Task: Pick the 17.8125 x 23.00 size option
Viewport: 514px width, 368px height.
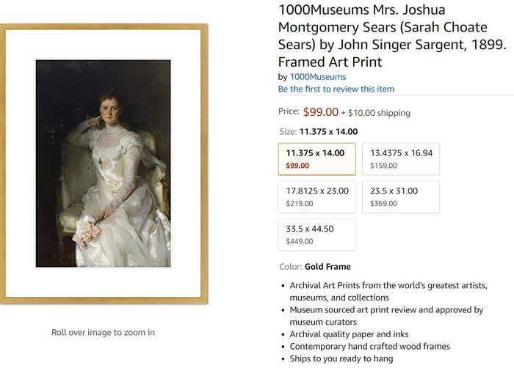Action: pos(316,196)
